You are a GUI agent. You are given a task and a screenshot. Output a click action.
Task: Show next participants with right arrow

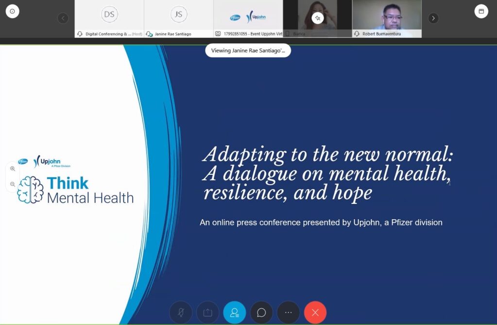click(x=433, y=18)
